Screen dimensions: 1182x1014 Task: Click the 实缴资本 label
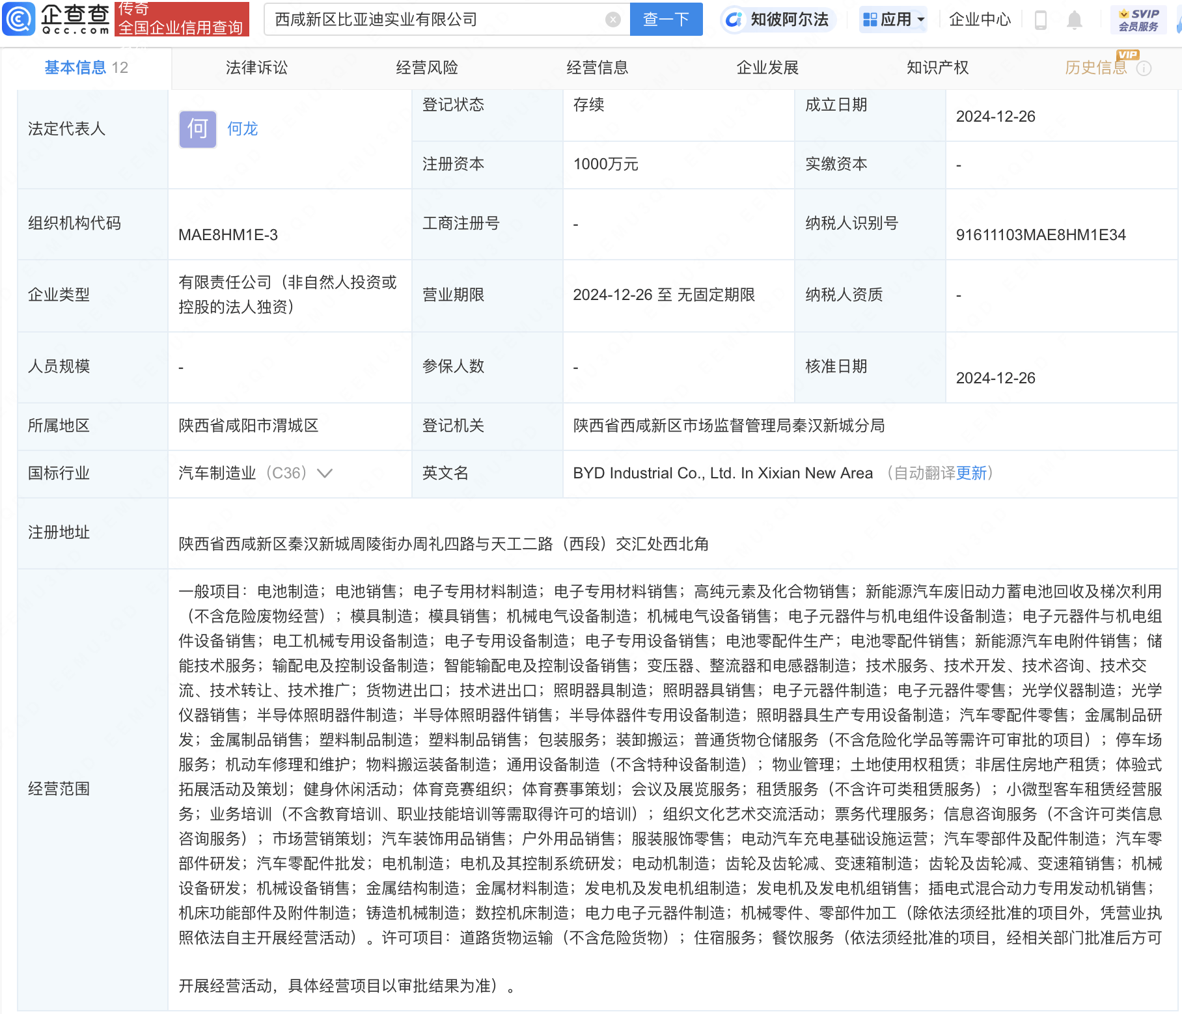click(x=836, y=164)
